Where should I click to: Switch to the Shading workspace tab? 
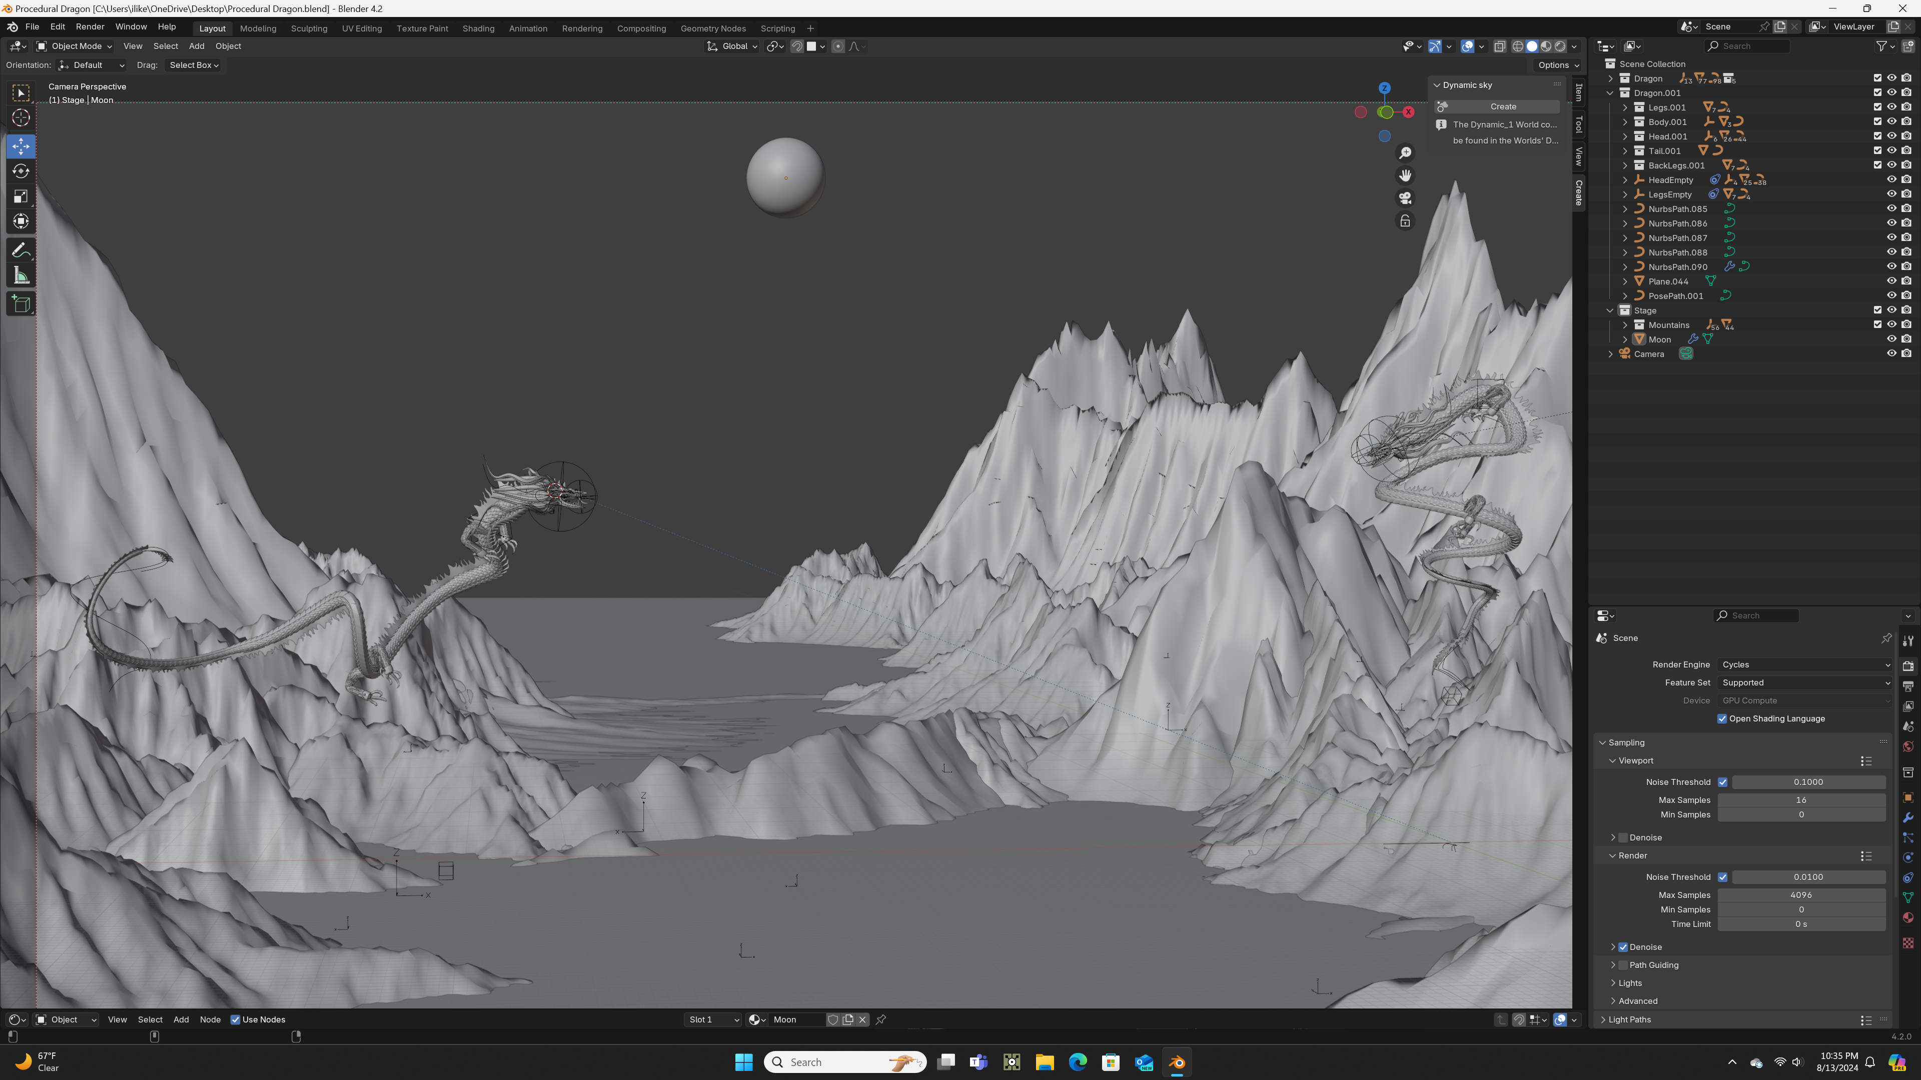(478, 28)
